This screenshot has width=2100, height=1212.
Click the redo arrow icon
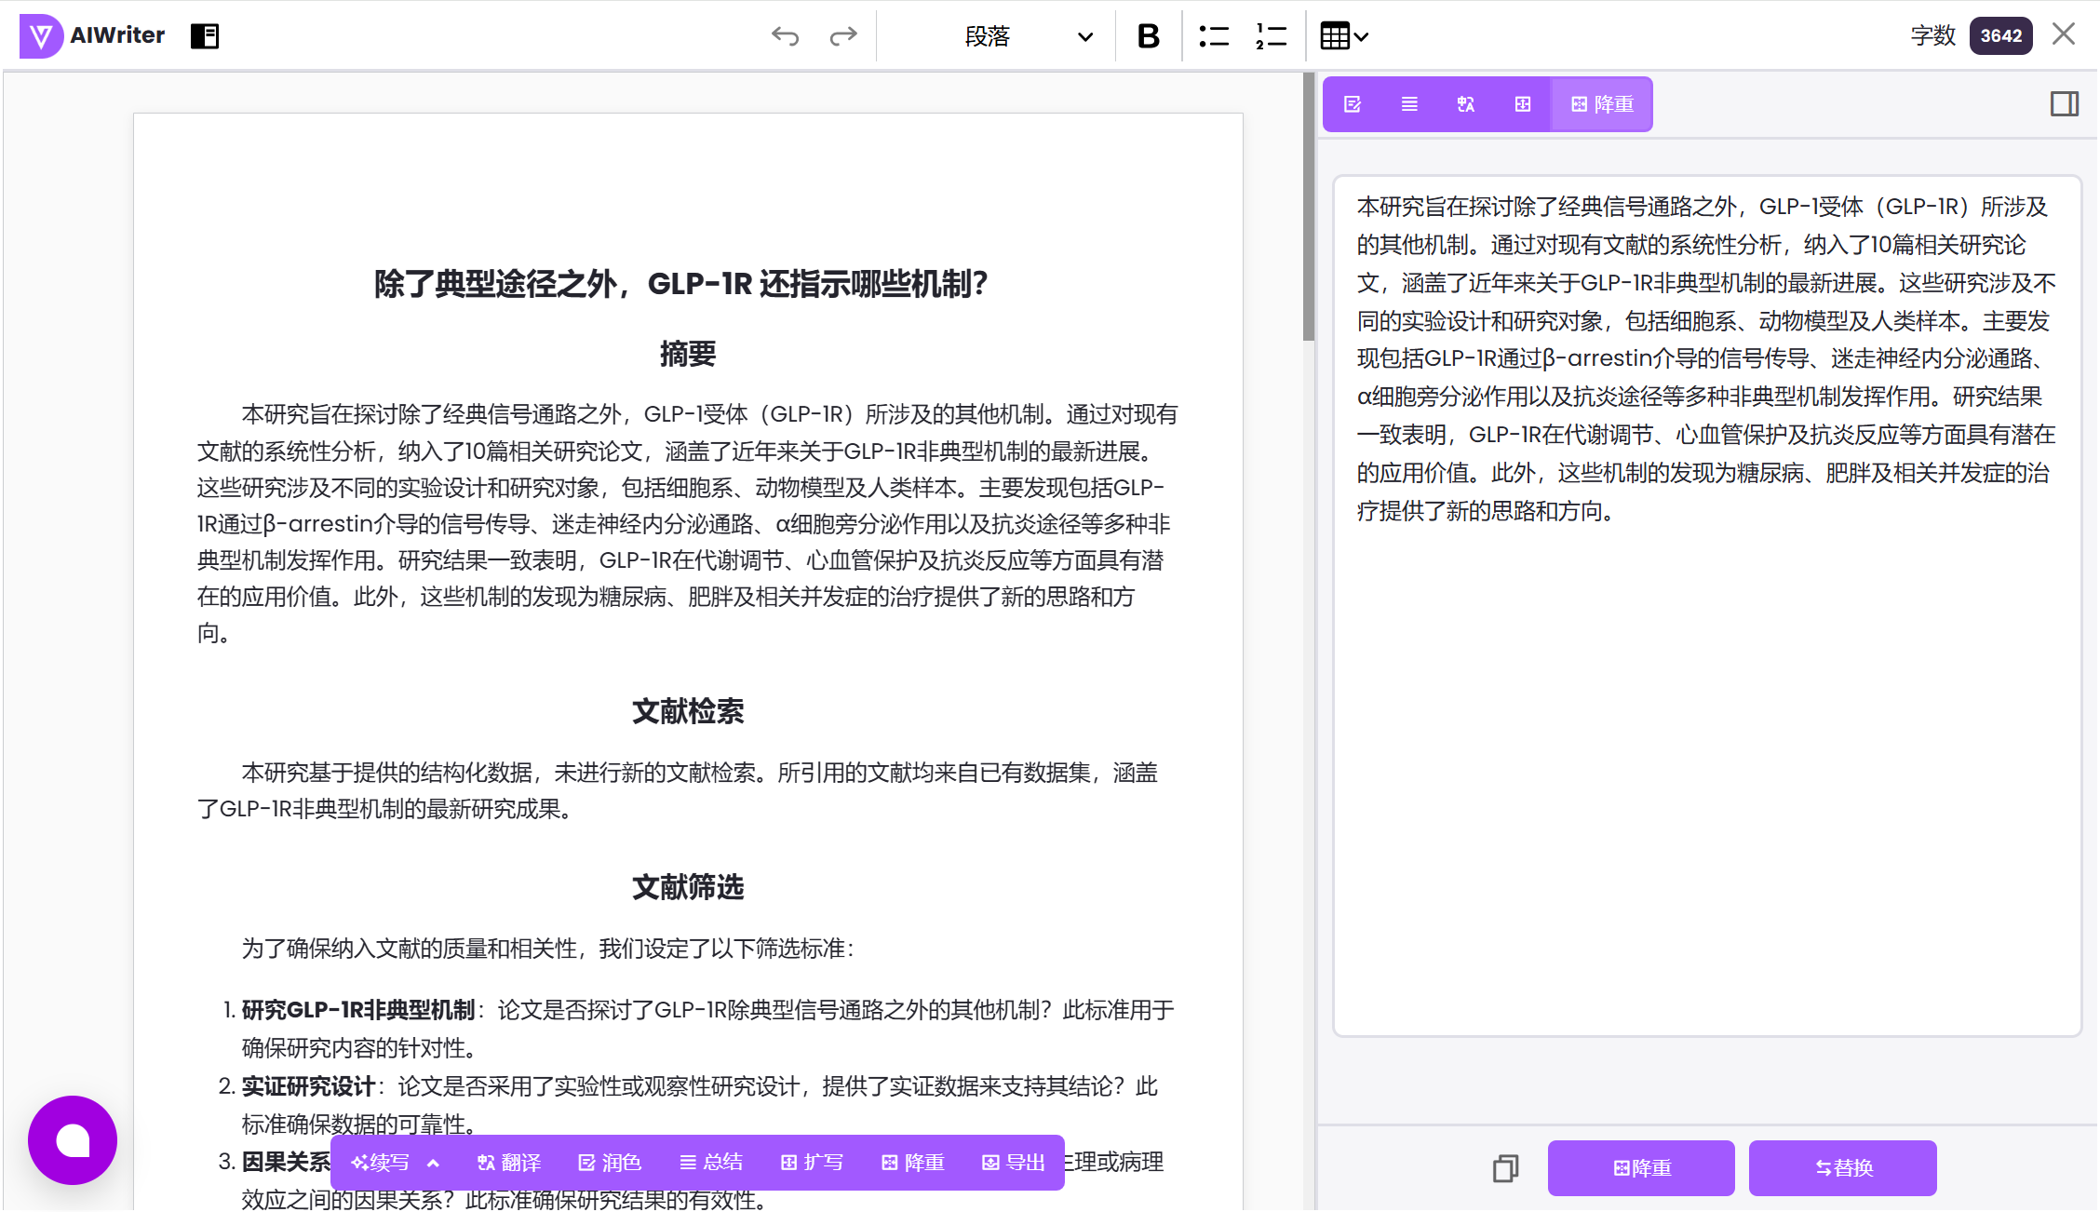point(843,36)
